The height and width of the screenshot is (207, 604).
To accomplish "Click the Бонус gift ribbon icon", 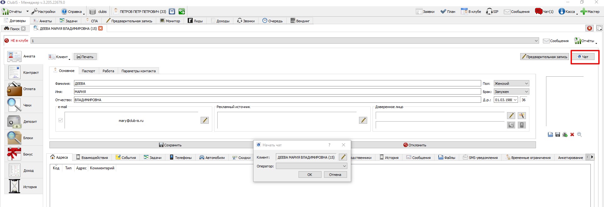I will coord(14,154).
